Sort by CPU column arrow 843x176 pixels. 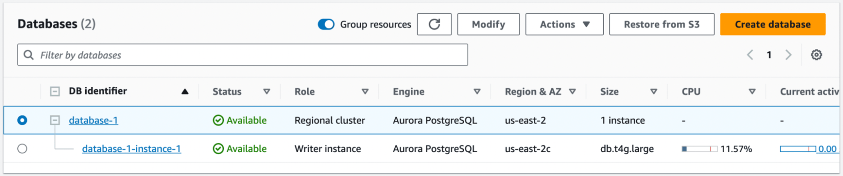[752, 92]
